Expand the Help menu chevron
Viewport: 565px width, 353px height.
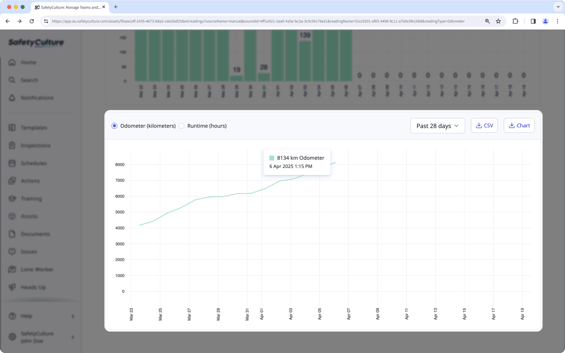click(x=72, y=316)
